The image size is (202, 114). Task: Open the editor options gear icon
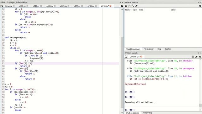pos(122,6)
